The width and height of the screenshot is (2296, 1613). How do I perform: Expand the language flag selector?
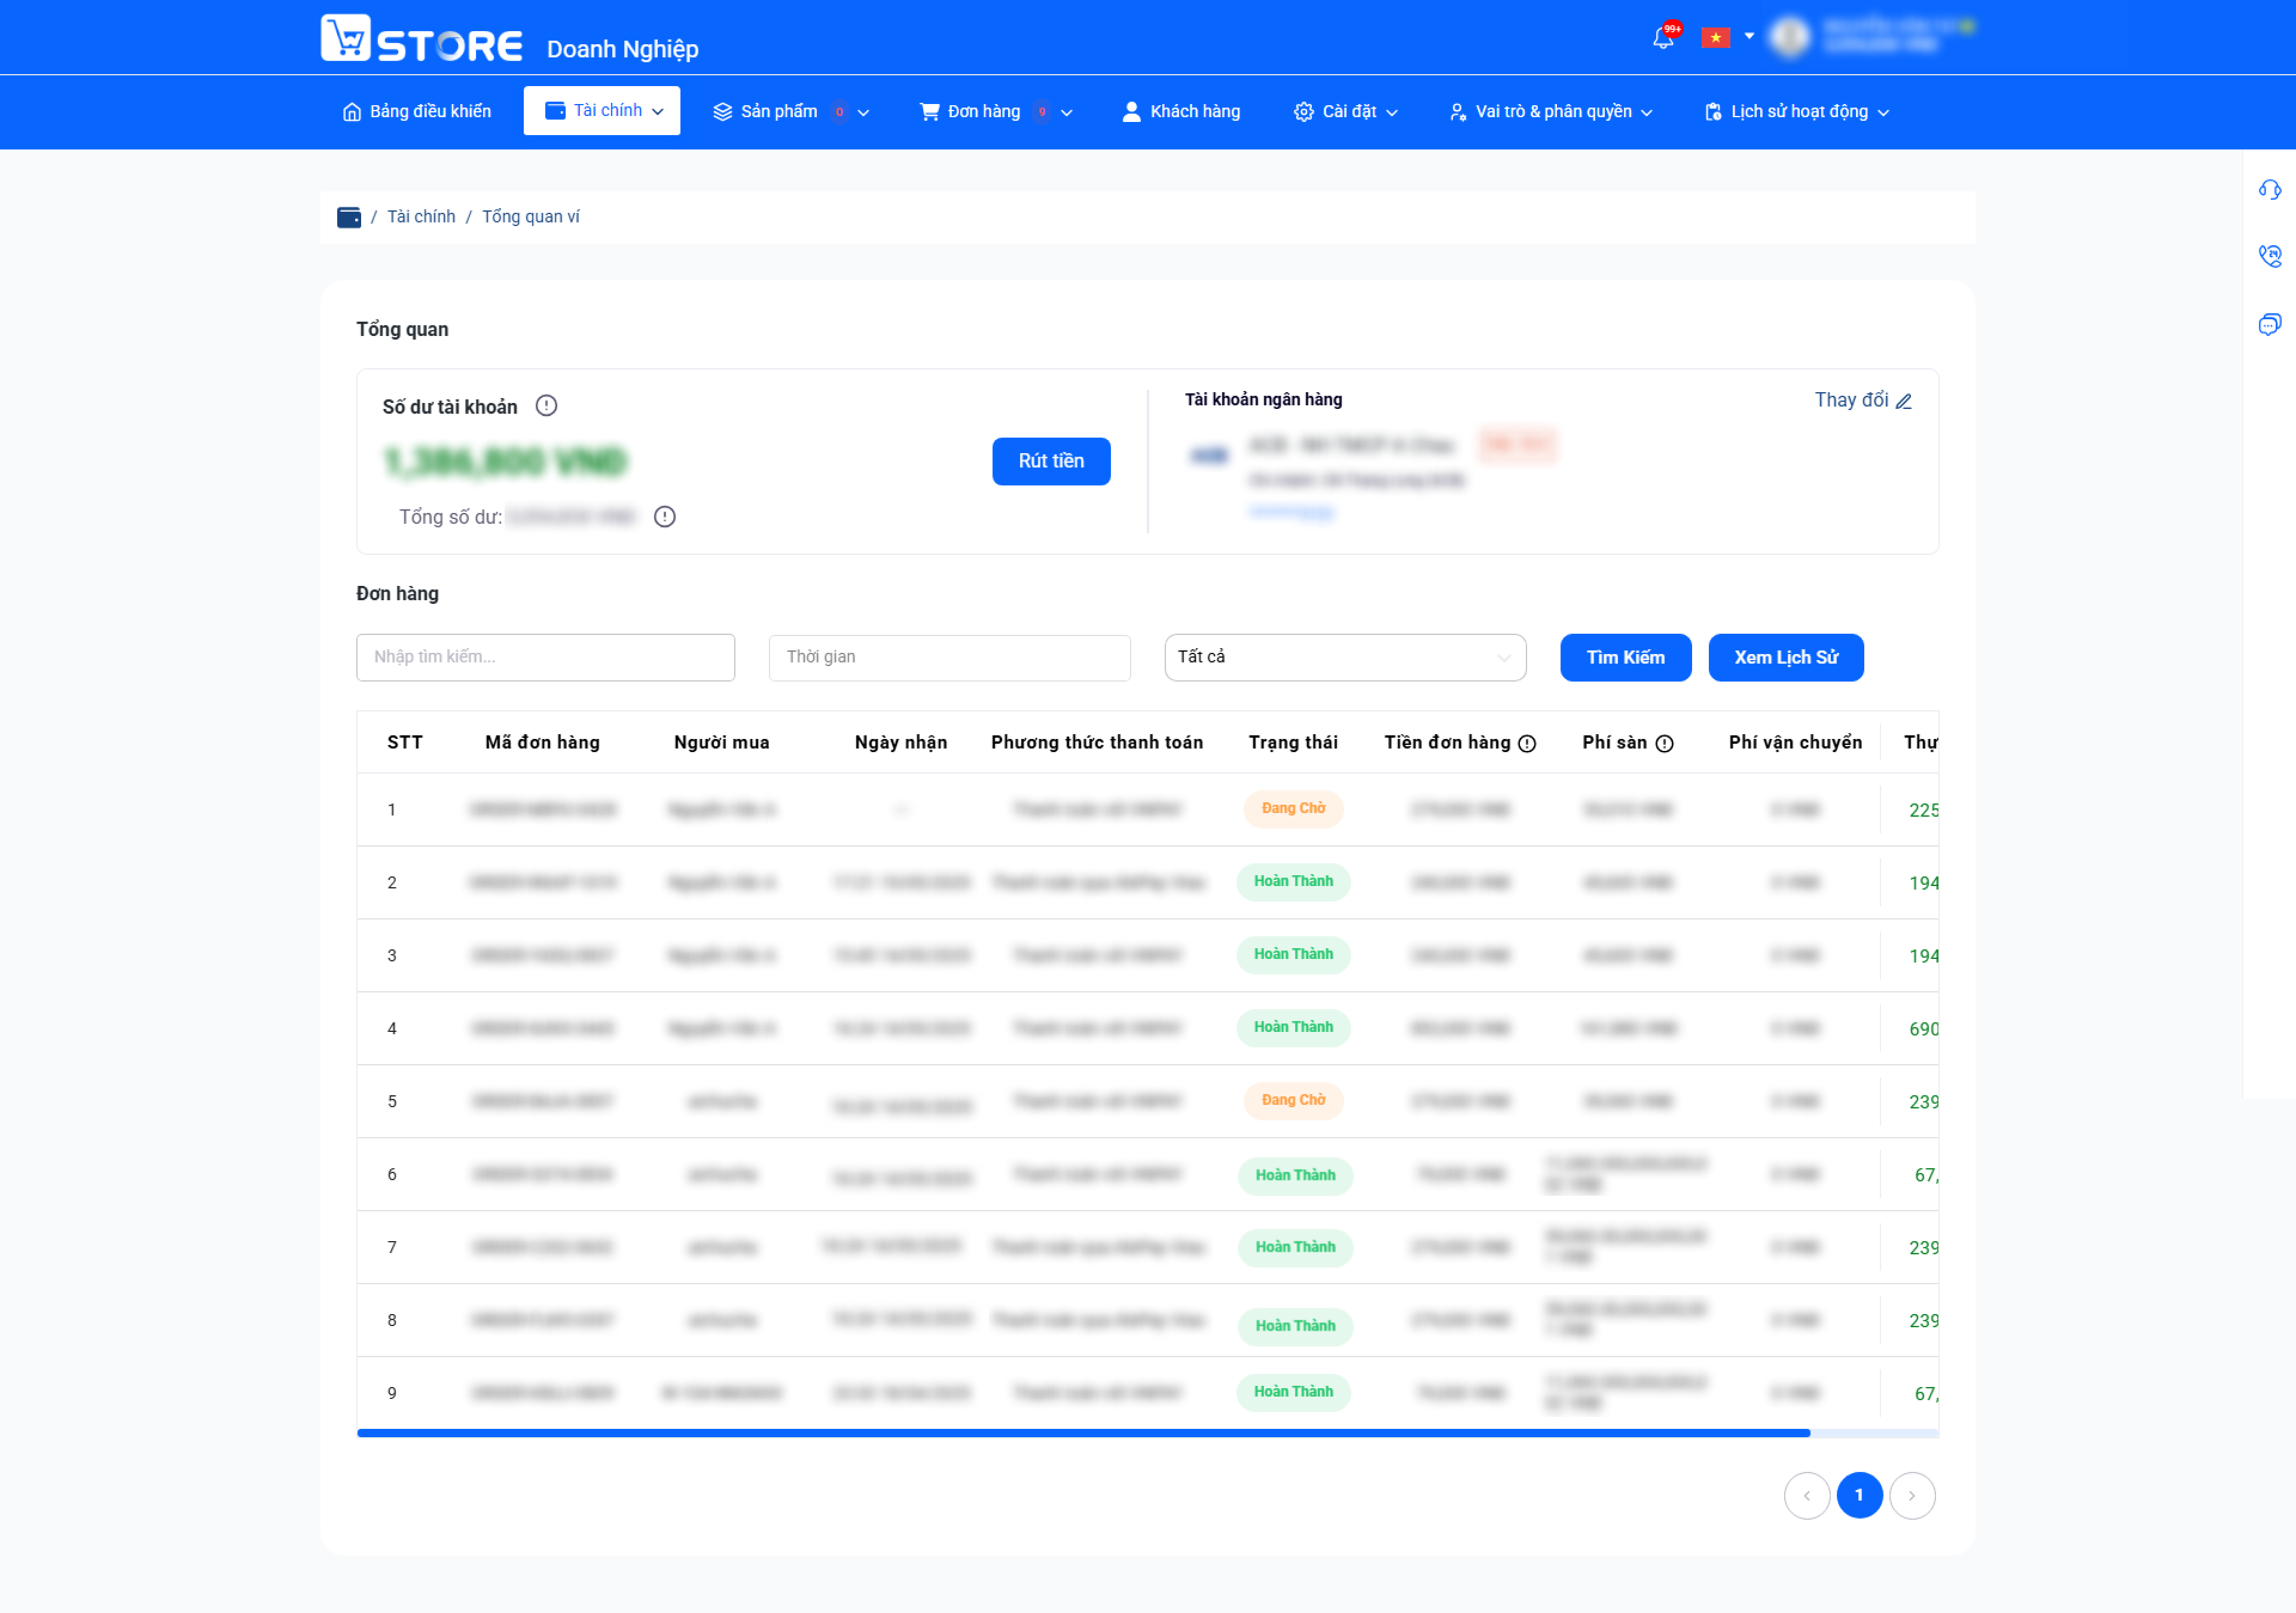coord(1728,37)
